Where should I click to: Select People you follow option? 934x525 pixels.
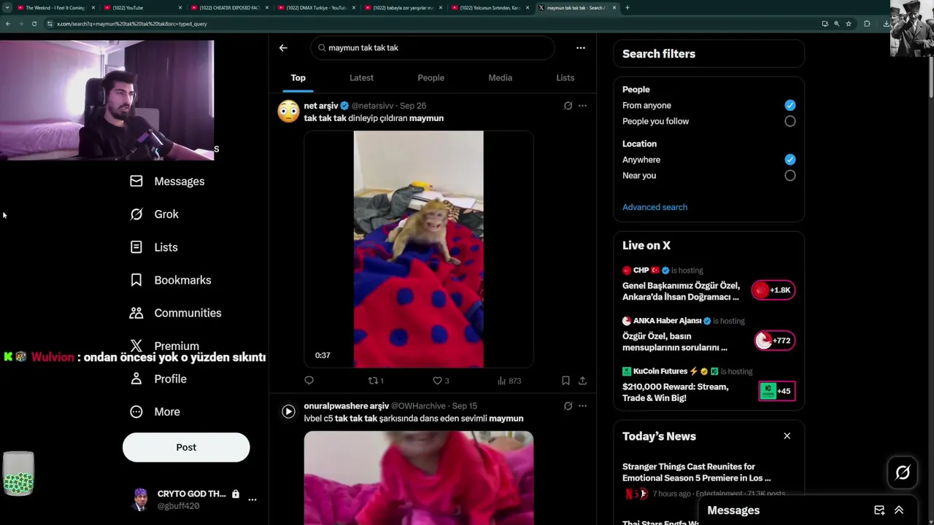(x=790, y=121)
